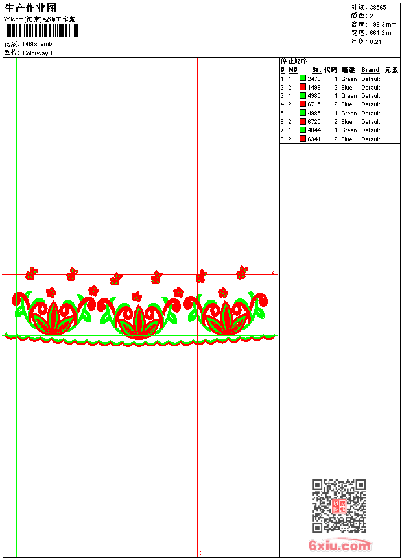Select the total stitch count 38565
Viewport: 402px width, 558px height.
pos(378,8)
